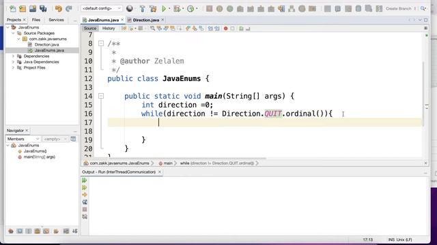This screenshot has width=437, height=245.
Task: Click the Build Project hammer icon
Action: pyautogui.click(x=143, y=9)
